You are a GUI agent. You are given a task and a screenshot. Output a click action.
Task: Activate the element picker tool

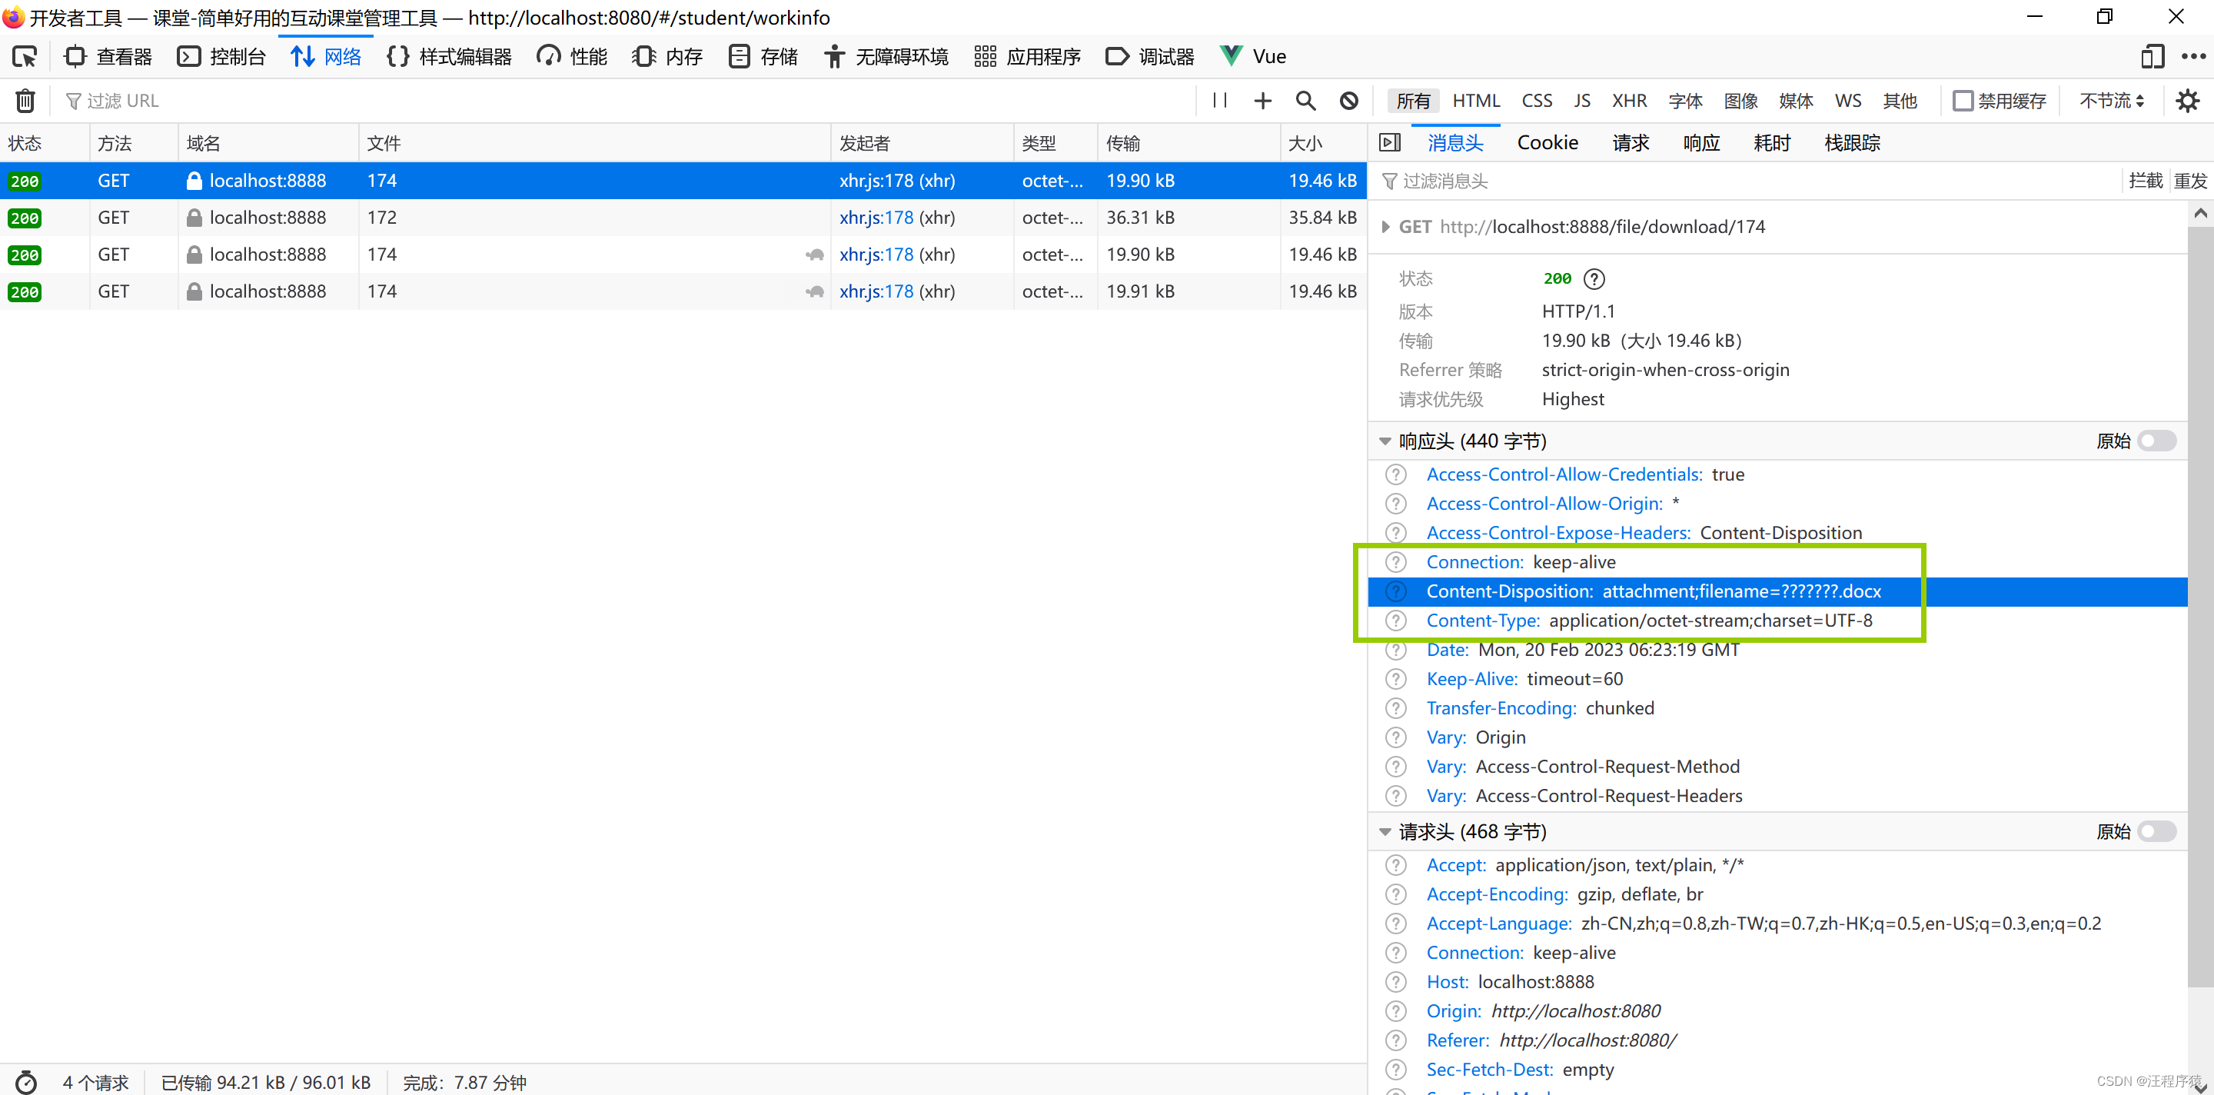point(25,57)
